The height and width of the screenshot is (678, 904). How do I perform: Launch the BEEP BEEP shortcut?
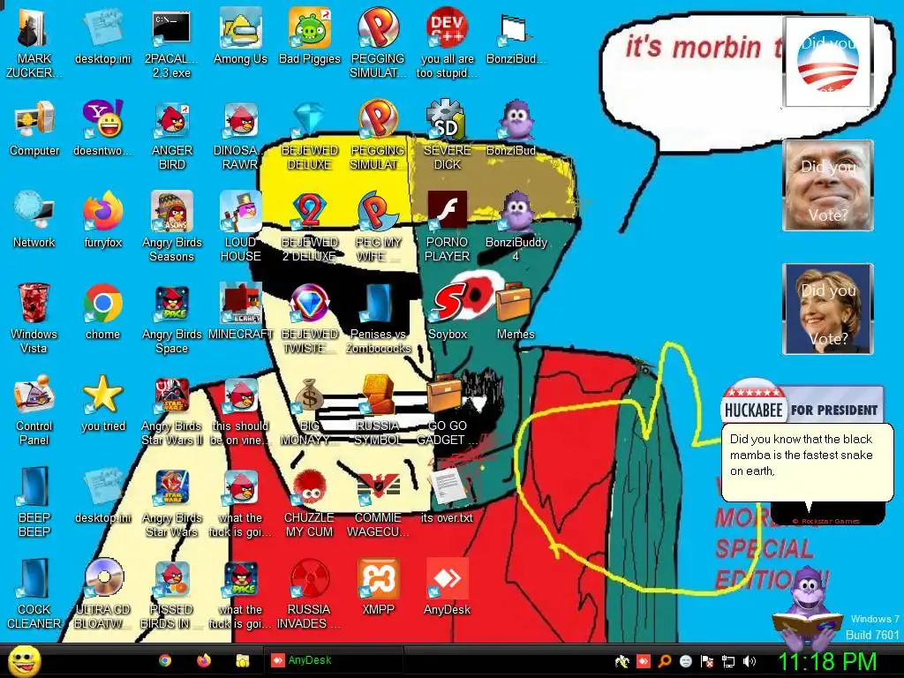[34, 487]
